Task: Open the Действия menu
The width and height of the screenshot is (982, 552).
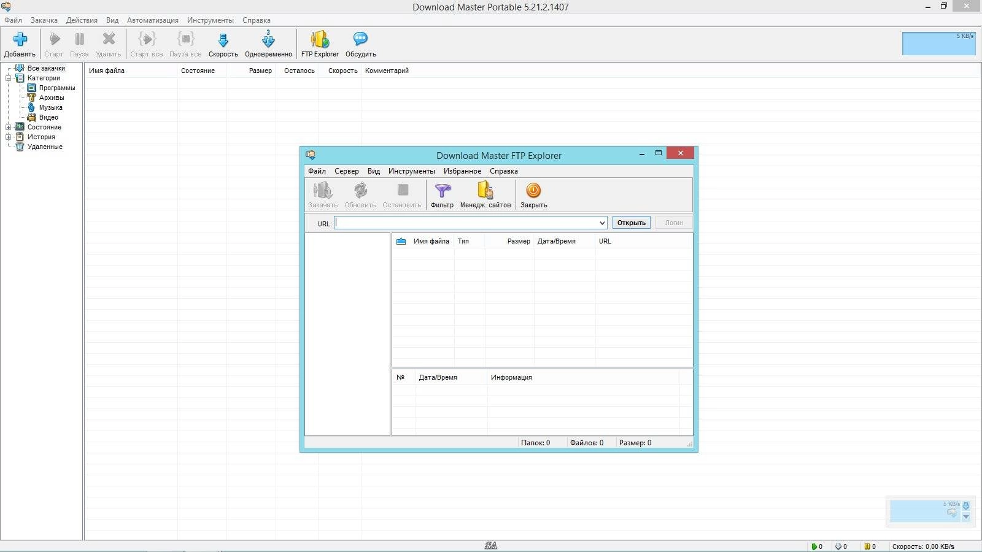Action: [82, 20]
